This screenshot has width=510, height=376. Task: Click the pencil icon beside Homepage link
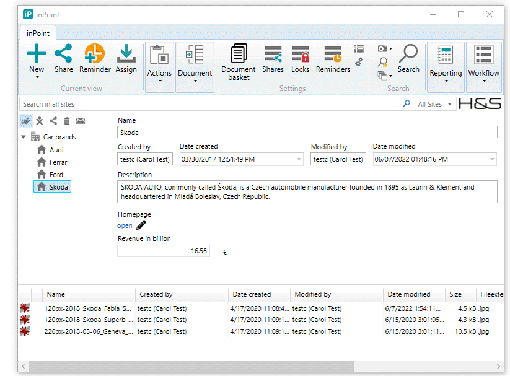pos(141,225)
